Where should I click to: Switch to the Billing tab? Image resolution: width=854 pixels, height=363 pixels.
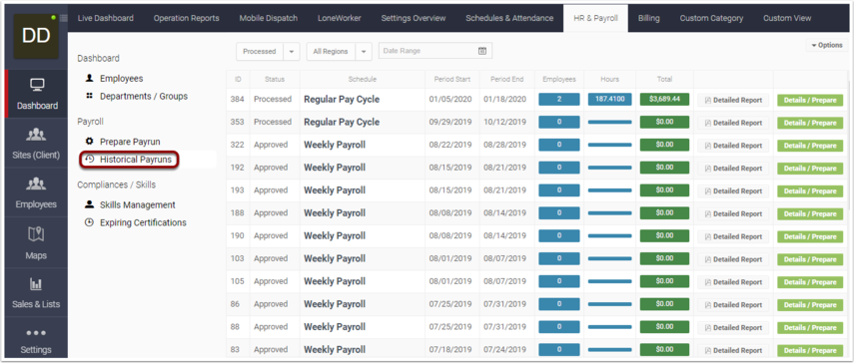click(x=648, y=18)
